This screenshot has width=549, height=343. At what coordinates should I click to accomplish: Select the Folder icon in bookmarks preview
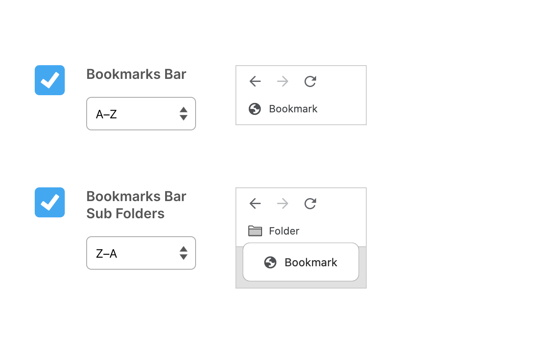[255, 231]
